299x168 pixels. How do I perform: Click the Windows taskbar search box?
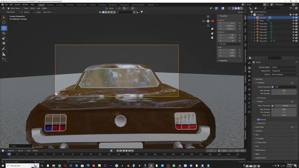22,166
